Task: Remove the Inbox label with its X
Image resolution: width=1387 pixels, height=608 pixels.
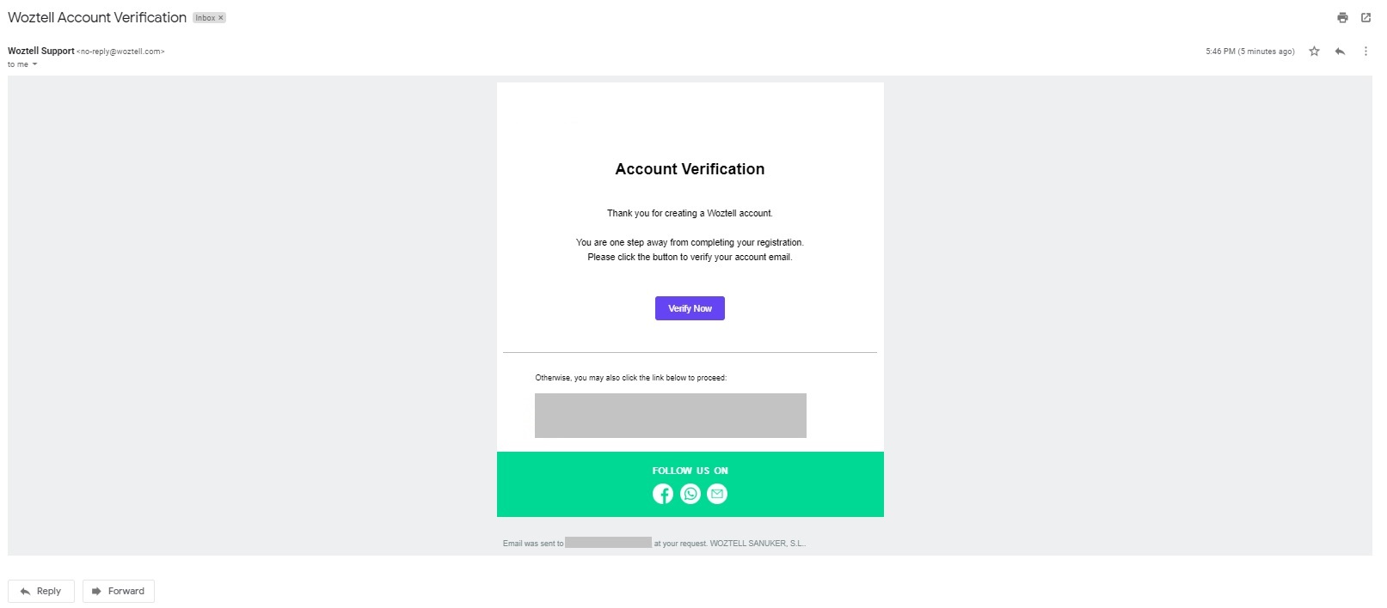Action: click(x=221, y=18)
